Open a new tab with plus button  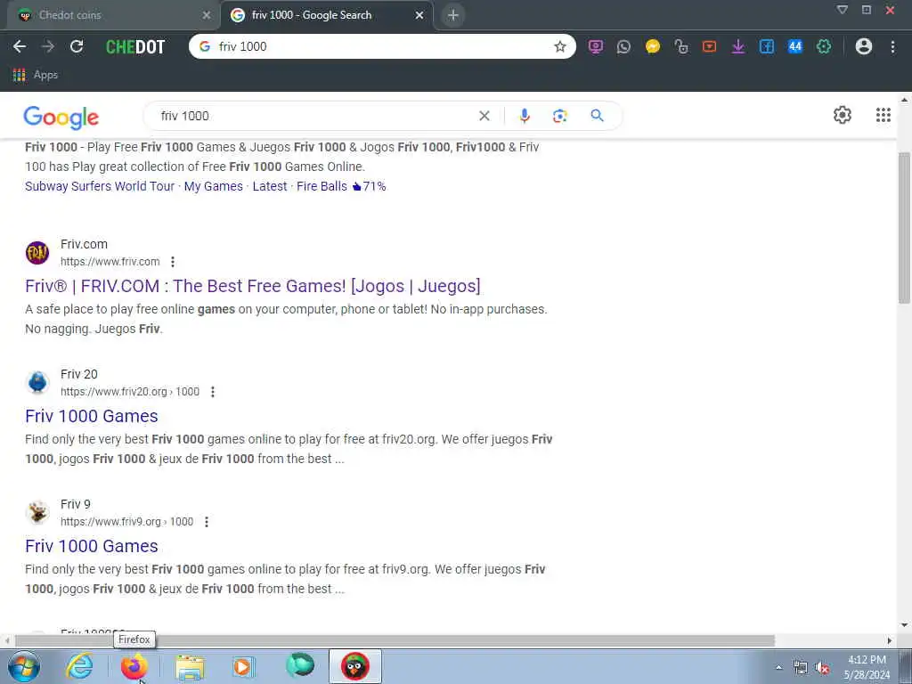point(453,15)
